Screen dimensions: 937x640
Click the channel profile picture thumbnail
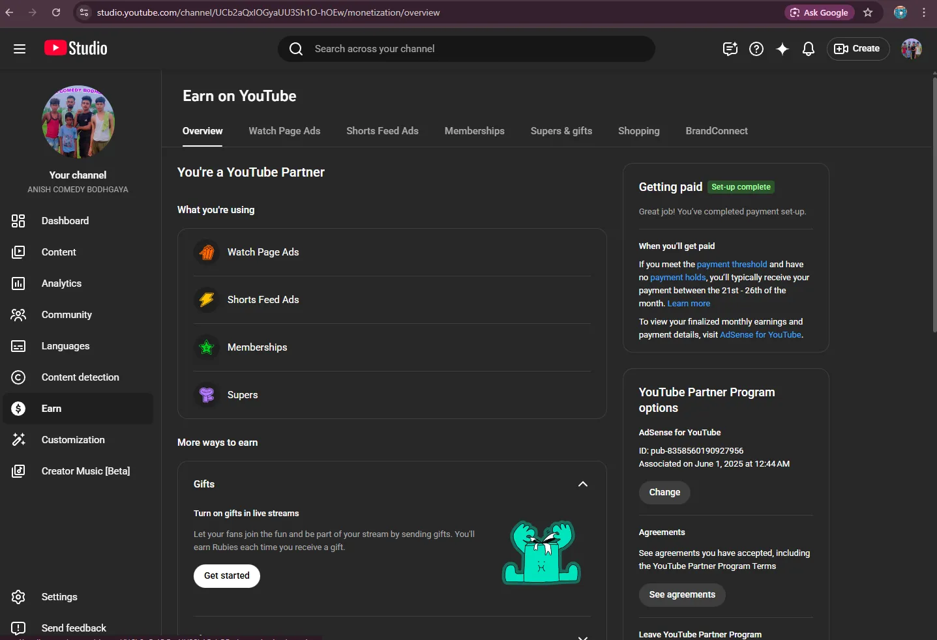pos(78,122)
